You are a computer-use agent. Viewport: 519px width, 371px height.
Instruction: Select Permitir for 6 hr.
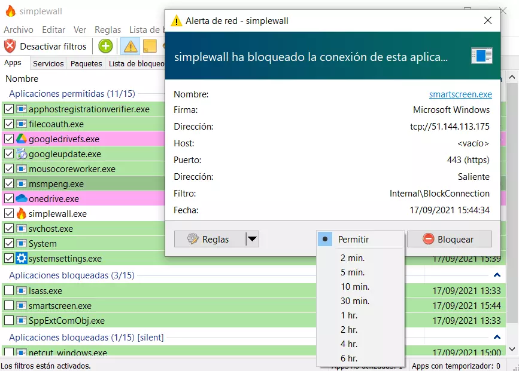click(360, 358)
